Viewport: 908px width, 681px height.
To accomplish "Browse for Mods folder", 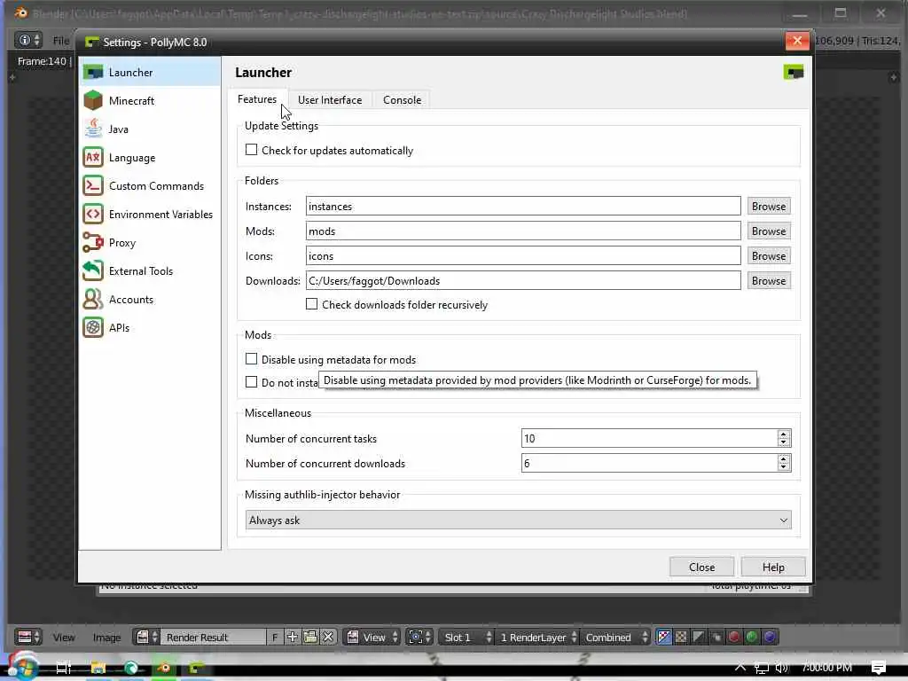I will pos(769,231).
